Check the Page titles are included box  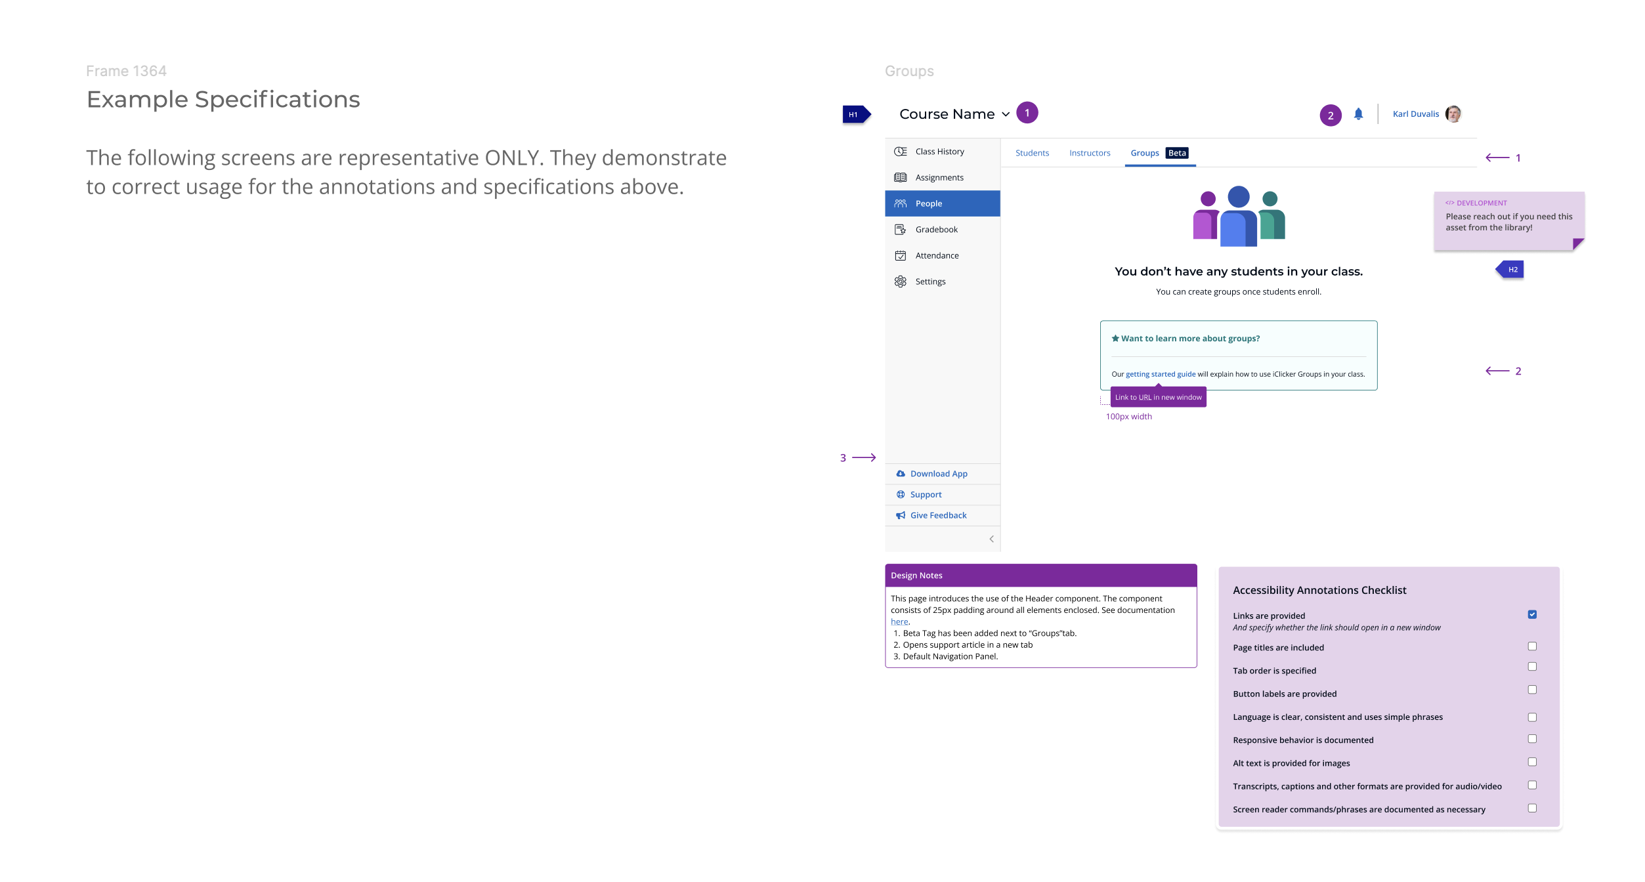pos(1531,646)
